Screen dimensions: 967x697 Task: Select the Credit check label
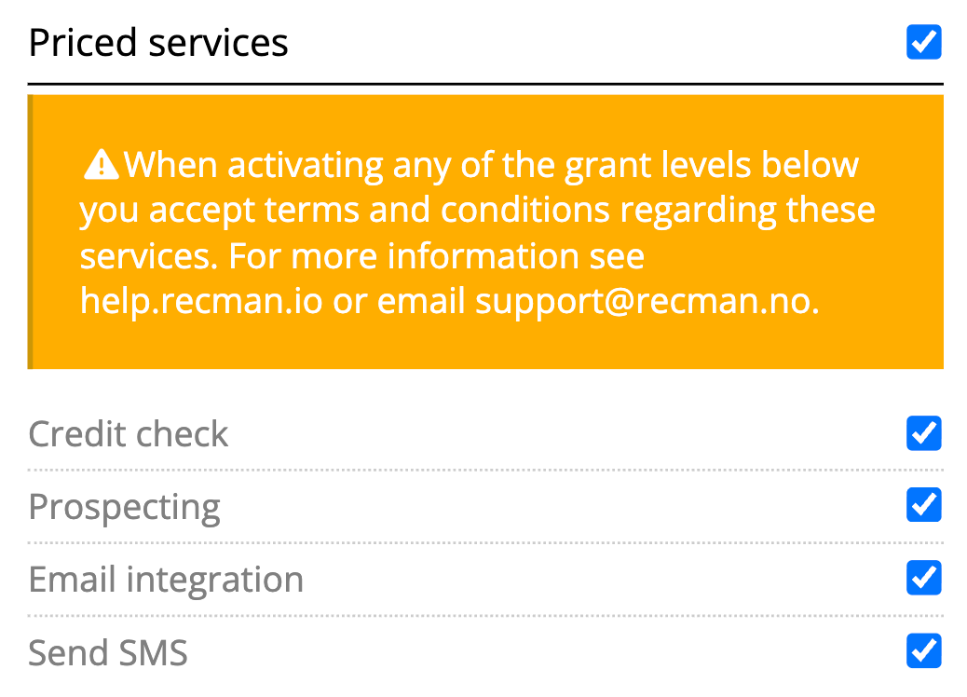pos(129,434)
